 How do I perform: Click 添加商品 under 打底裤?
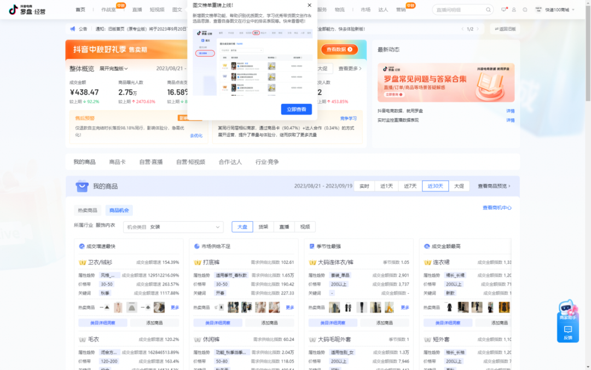(269, 323)
